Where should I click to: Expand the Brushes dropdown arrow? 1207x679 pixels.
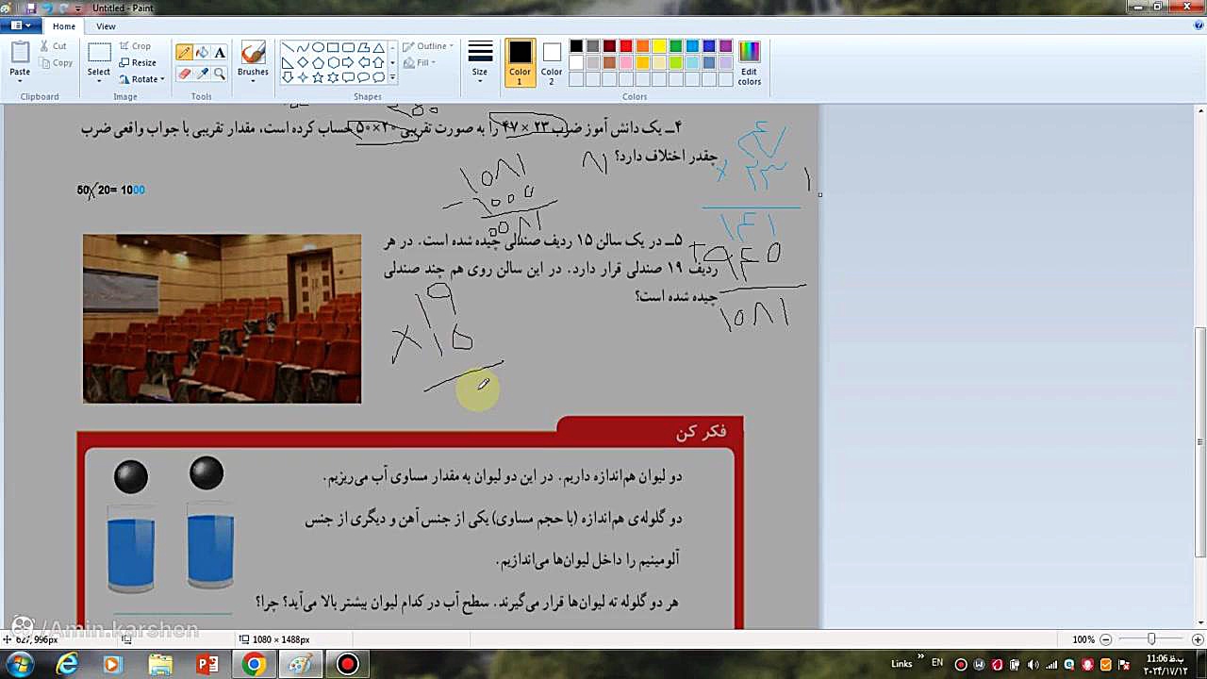(x=253, y=83)
